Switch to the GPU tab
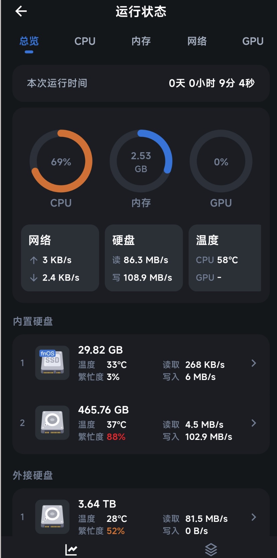277x558 pixels. click(253, 41)
